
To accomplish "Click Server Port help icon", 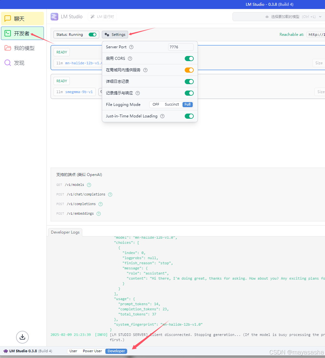I will coord(131,47).
